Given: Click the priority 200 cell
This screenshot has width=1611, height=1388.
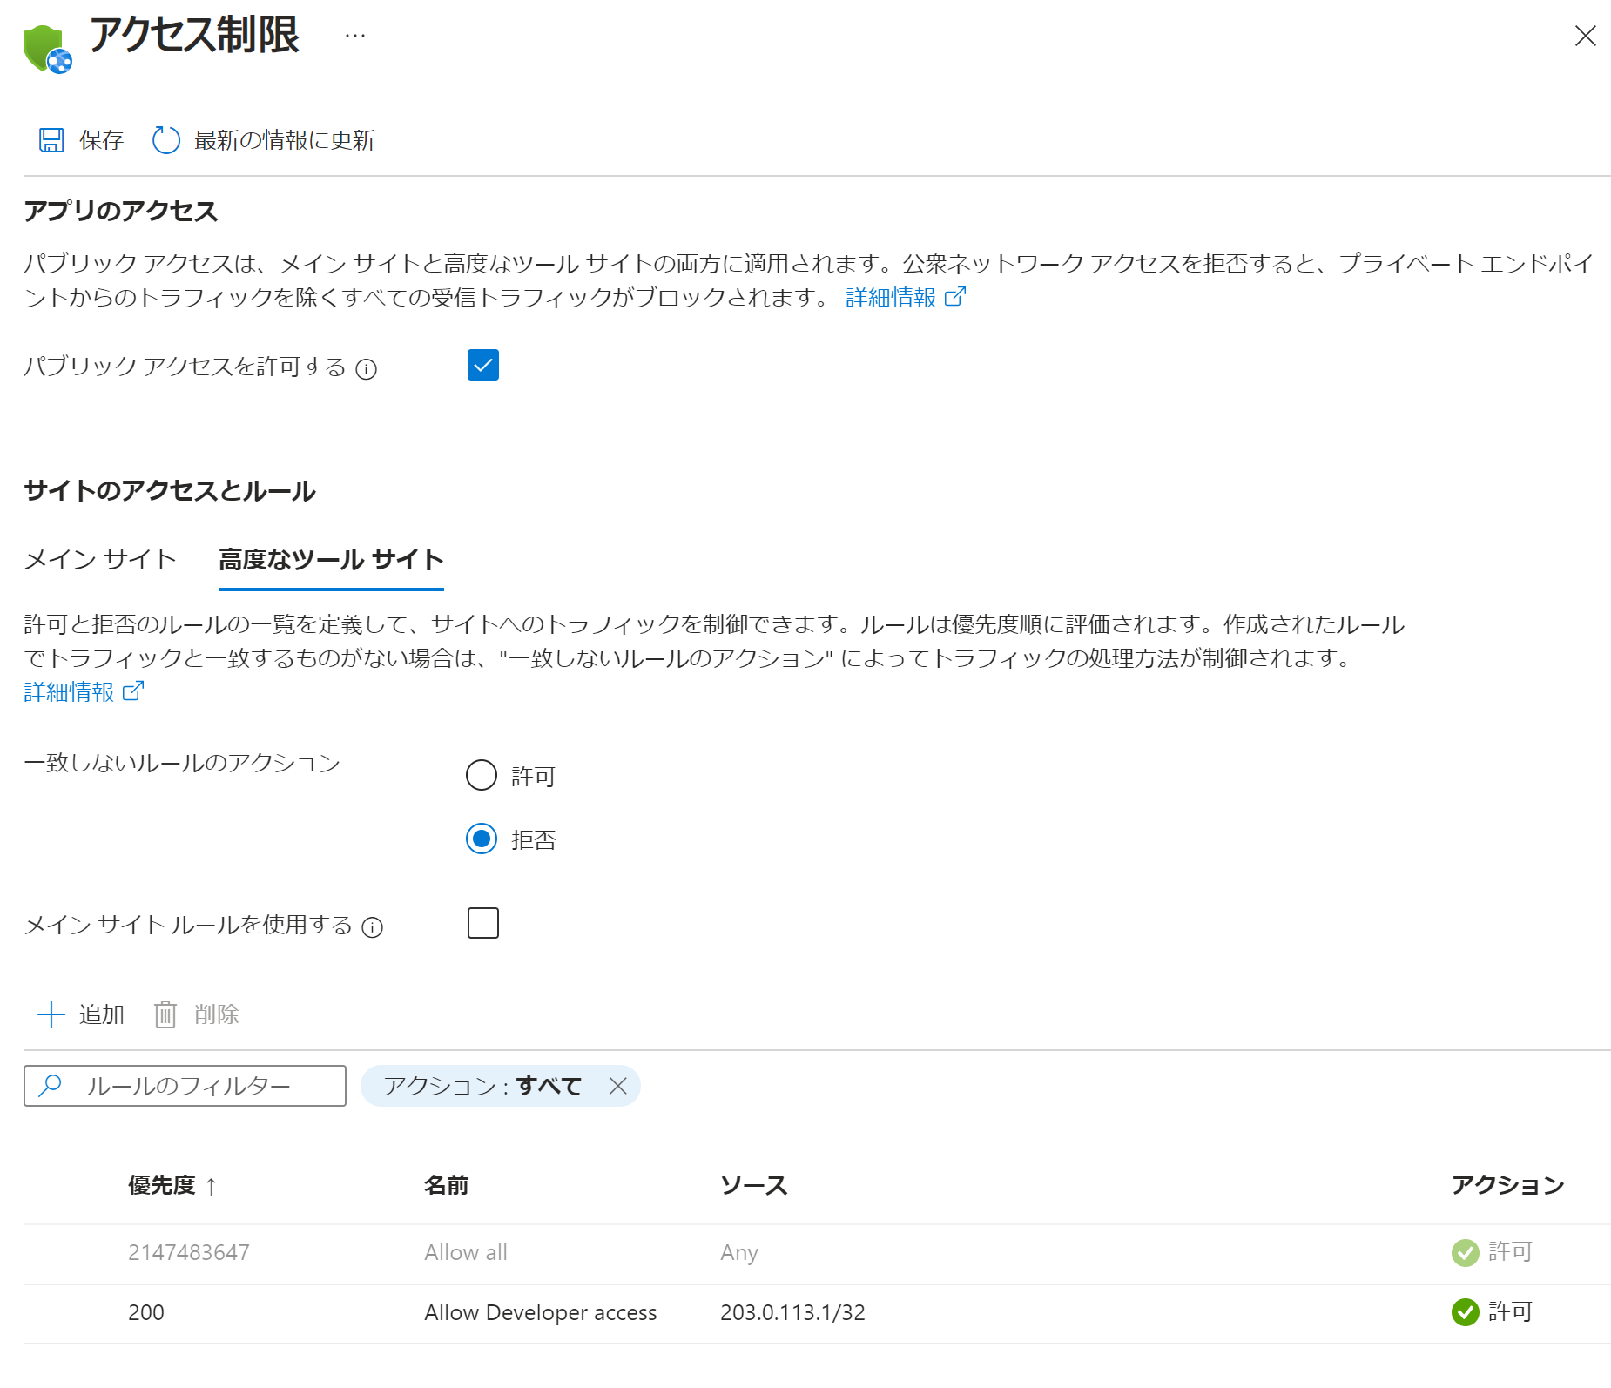Looking at the screenshot, I should [146, 1313].
